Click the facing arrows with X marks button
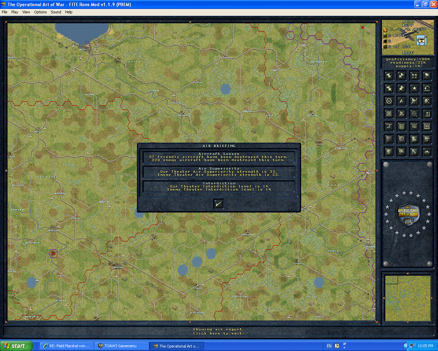This screenshot has height=351, width=438. [414, 75]
